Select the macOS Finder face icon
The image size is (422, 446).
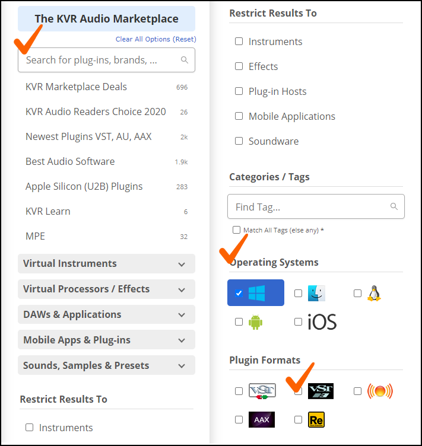pyautogui.click(x=316, y=293)
